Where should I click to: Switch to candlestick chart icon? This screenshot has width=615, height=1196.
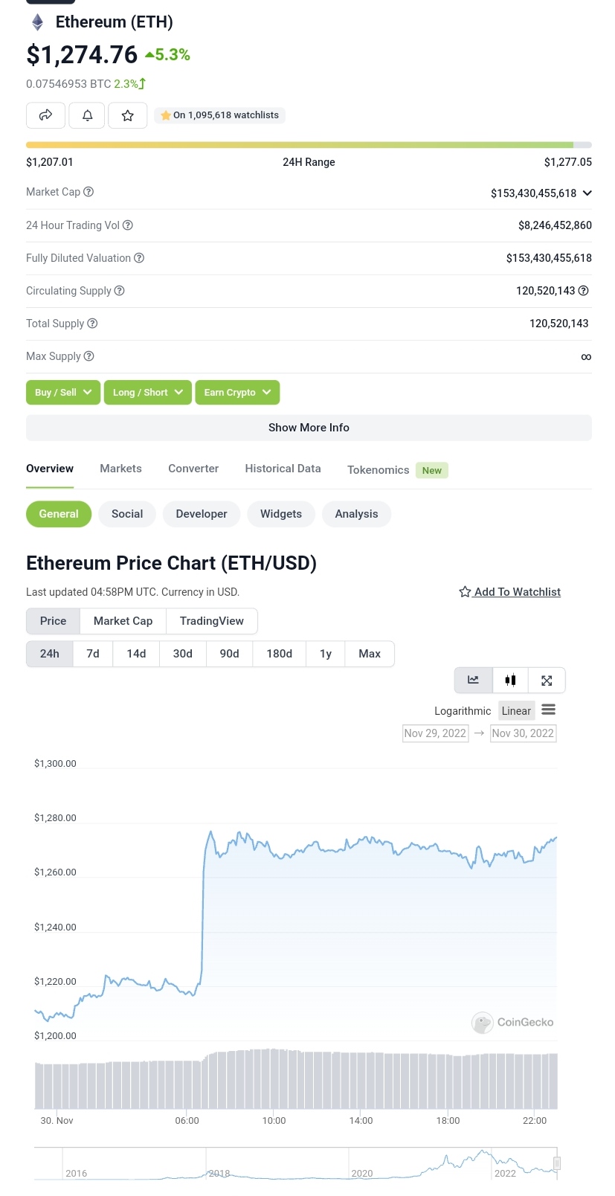(x=510, y=680)
